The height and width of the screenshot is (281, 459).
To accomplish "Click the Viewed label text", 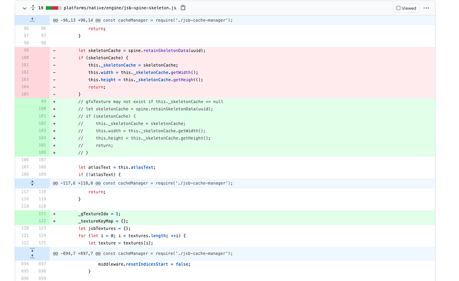I will pos(409,8).
